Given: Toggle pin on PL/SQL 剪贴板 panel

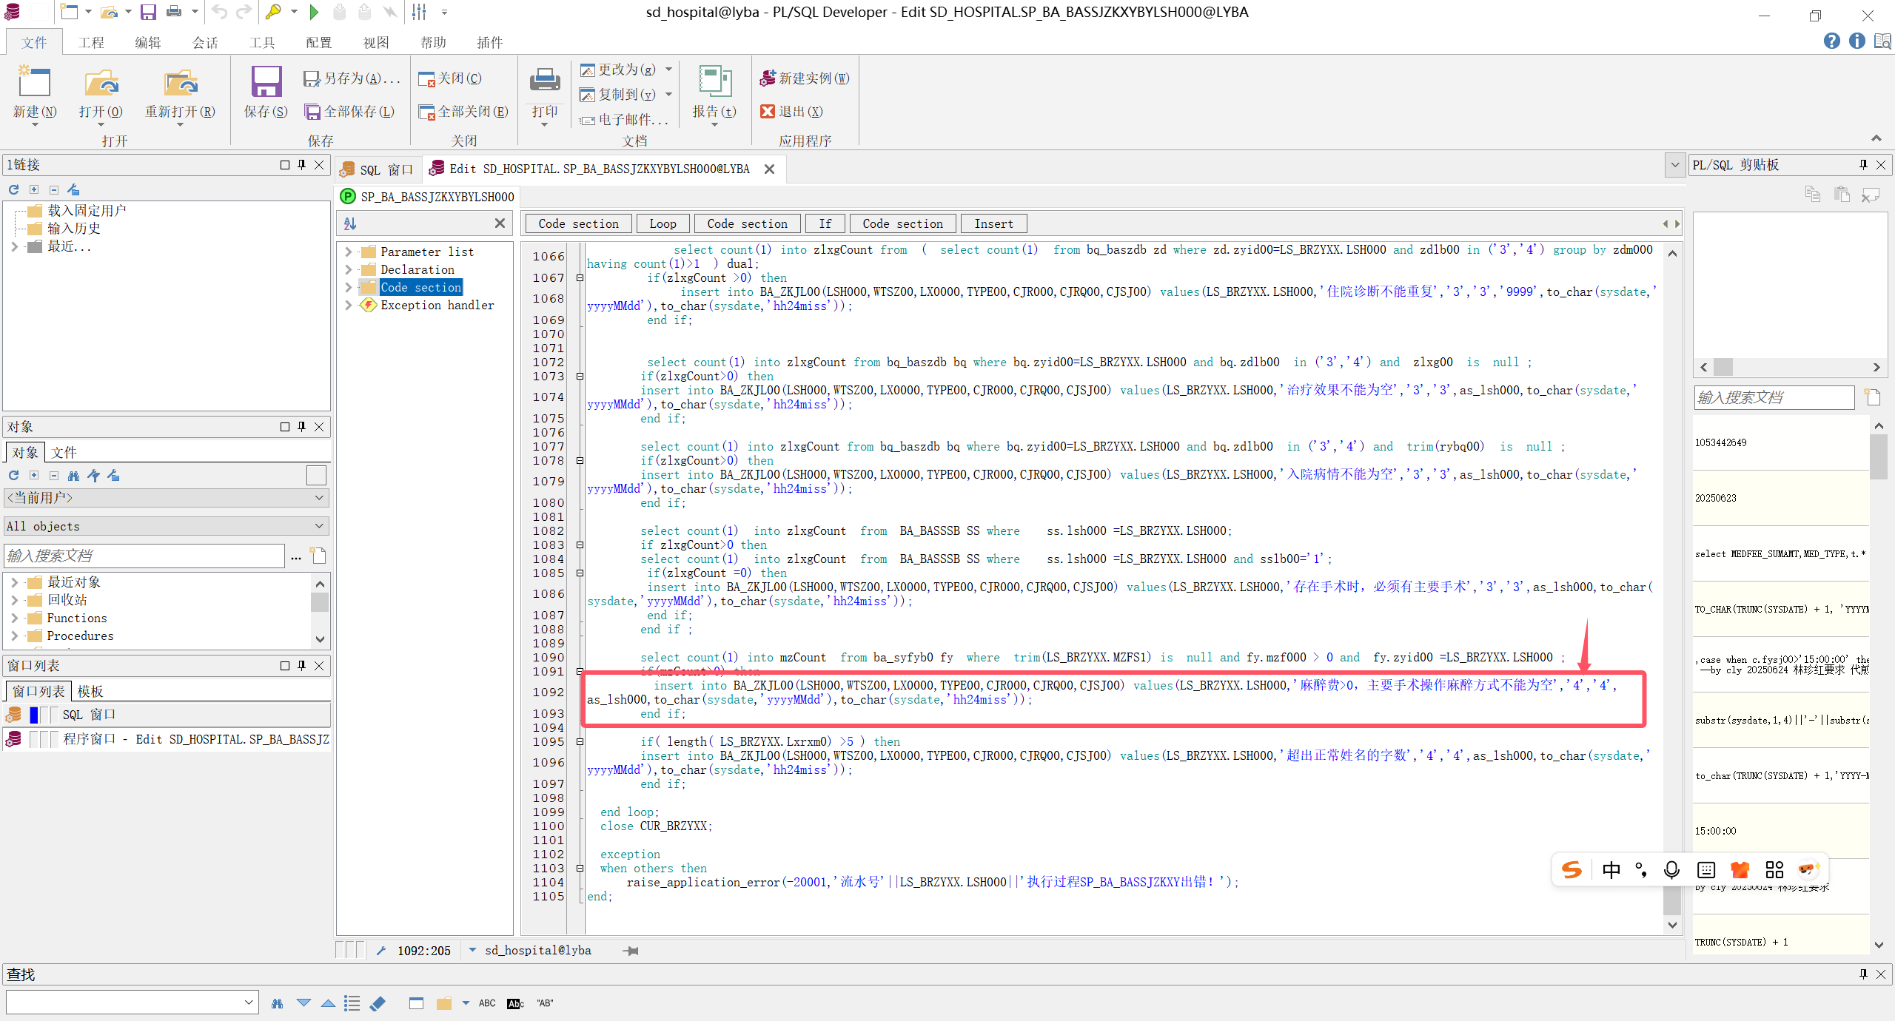Looking at the screenshot, I should tap(1863, 164).
